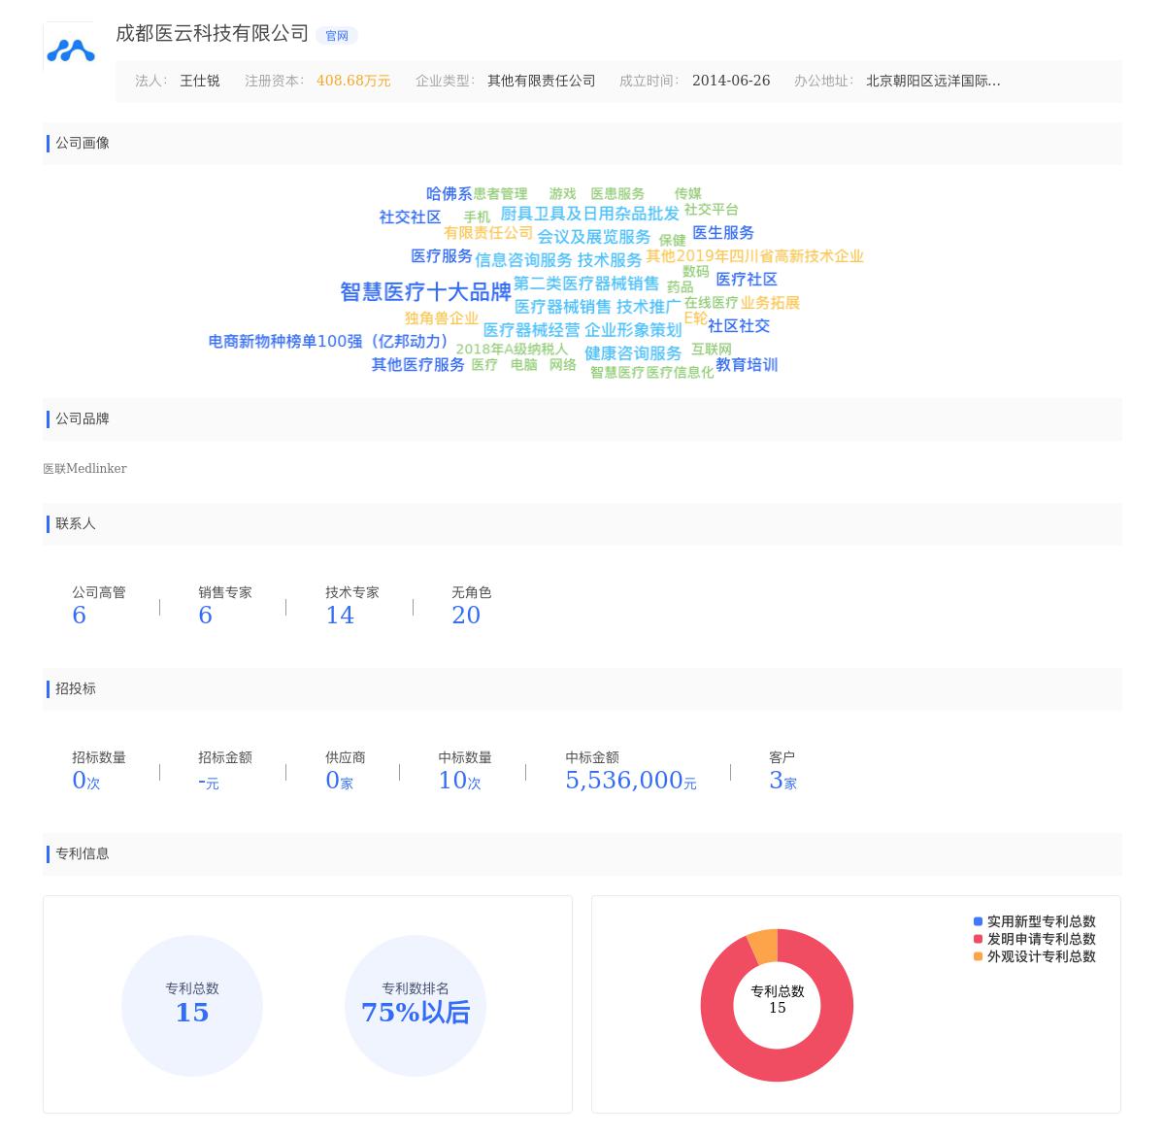Screen dimensions: 1165x1135
Task: Click the 哈佛系 tag
Action: [449, 193]
